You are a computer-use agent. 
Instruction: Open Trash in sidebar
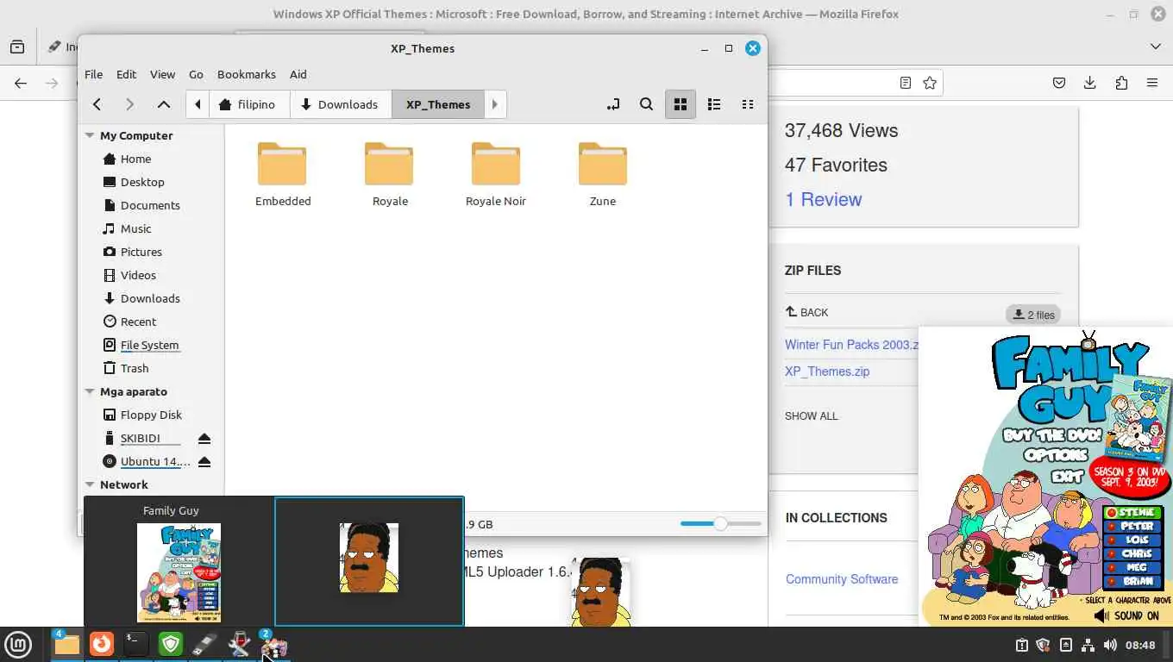click(135, 368)
